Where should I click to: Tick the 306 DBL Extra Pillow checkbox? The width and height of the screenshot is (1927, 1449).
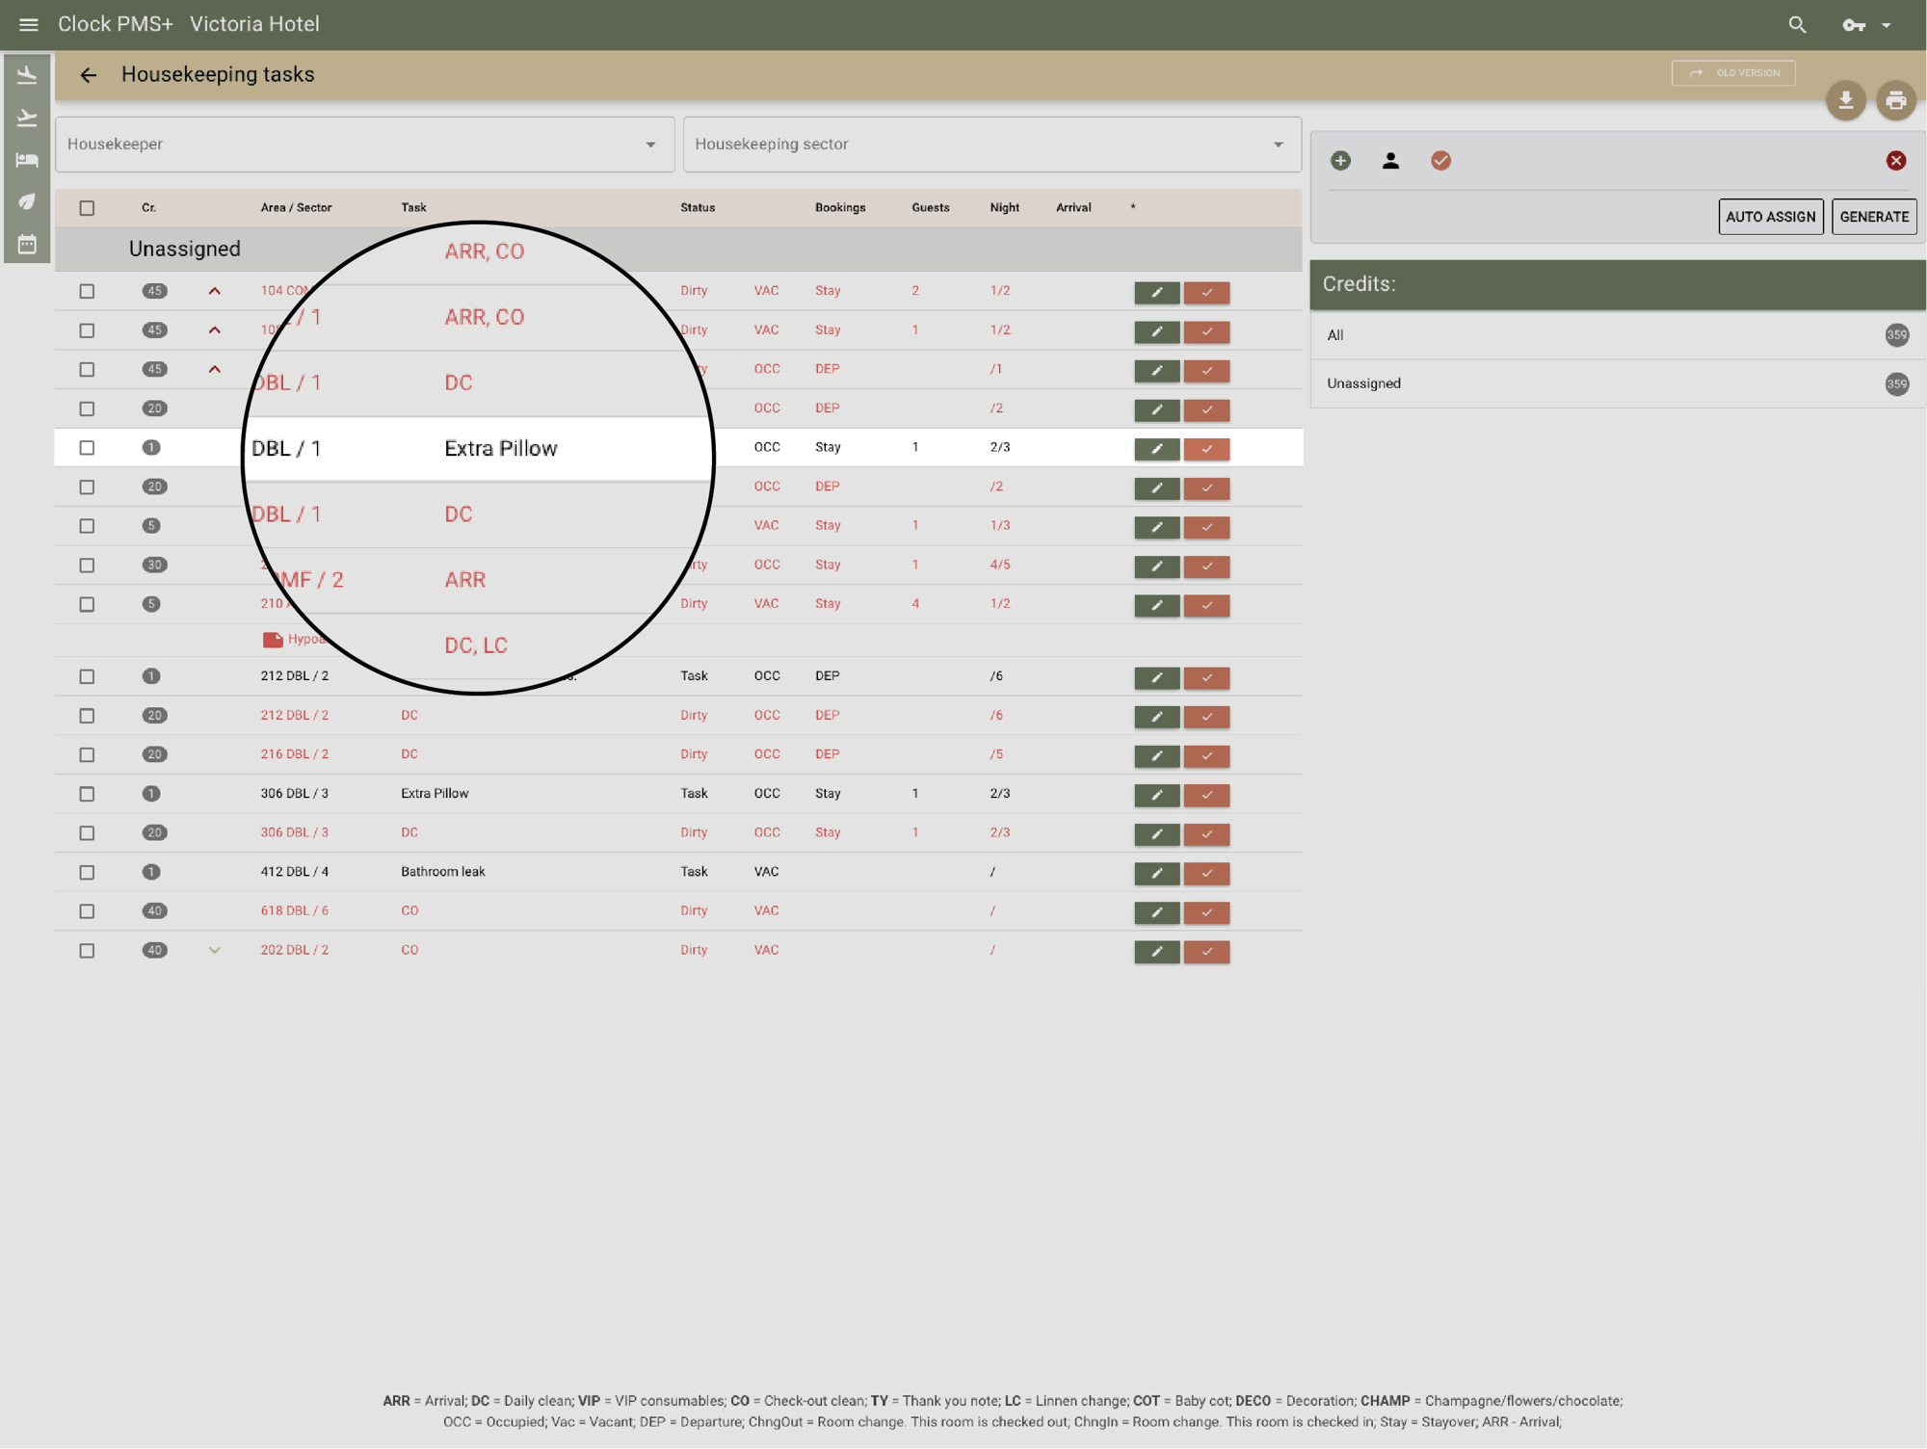(87, 794)
